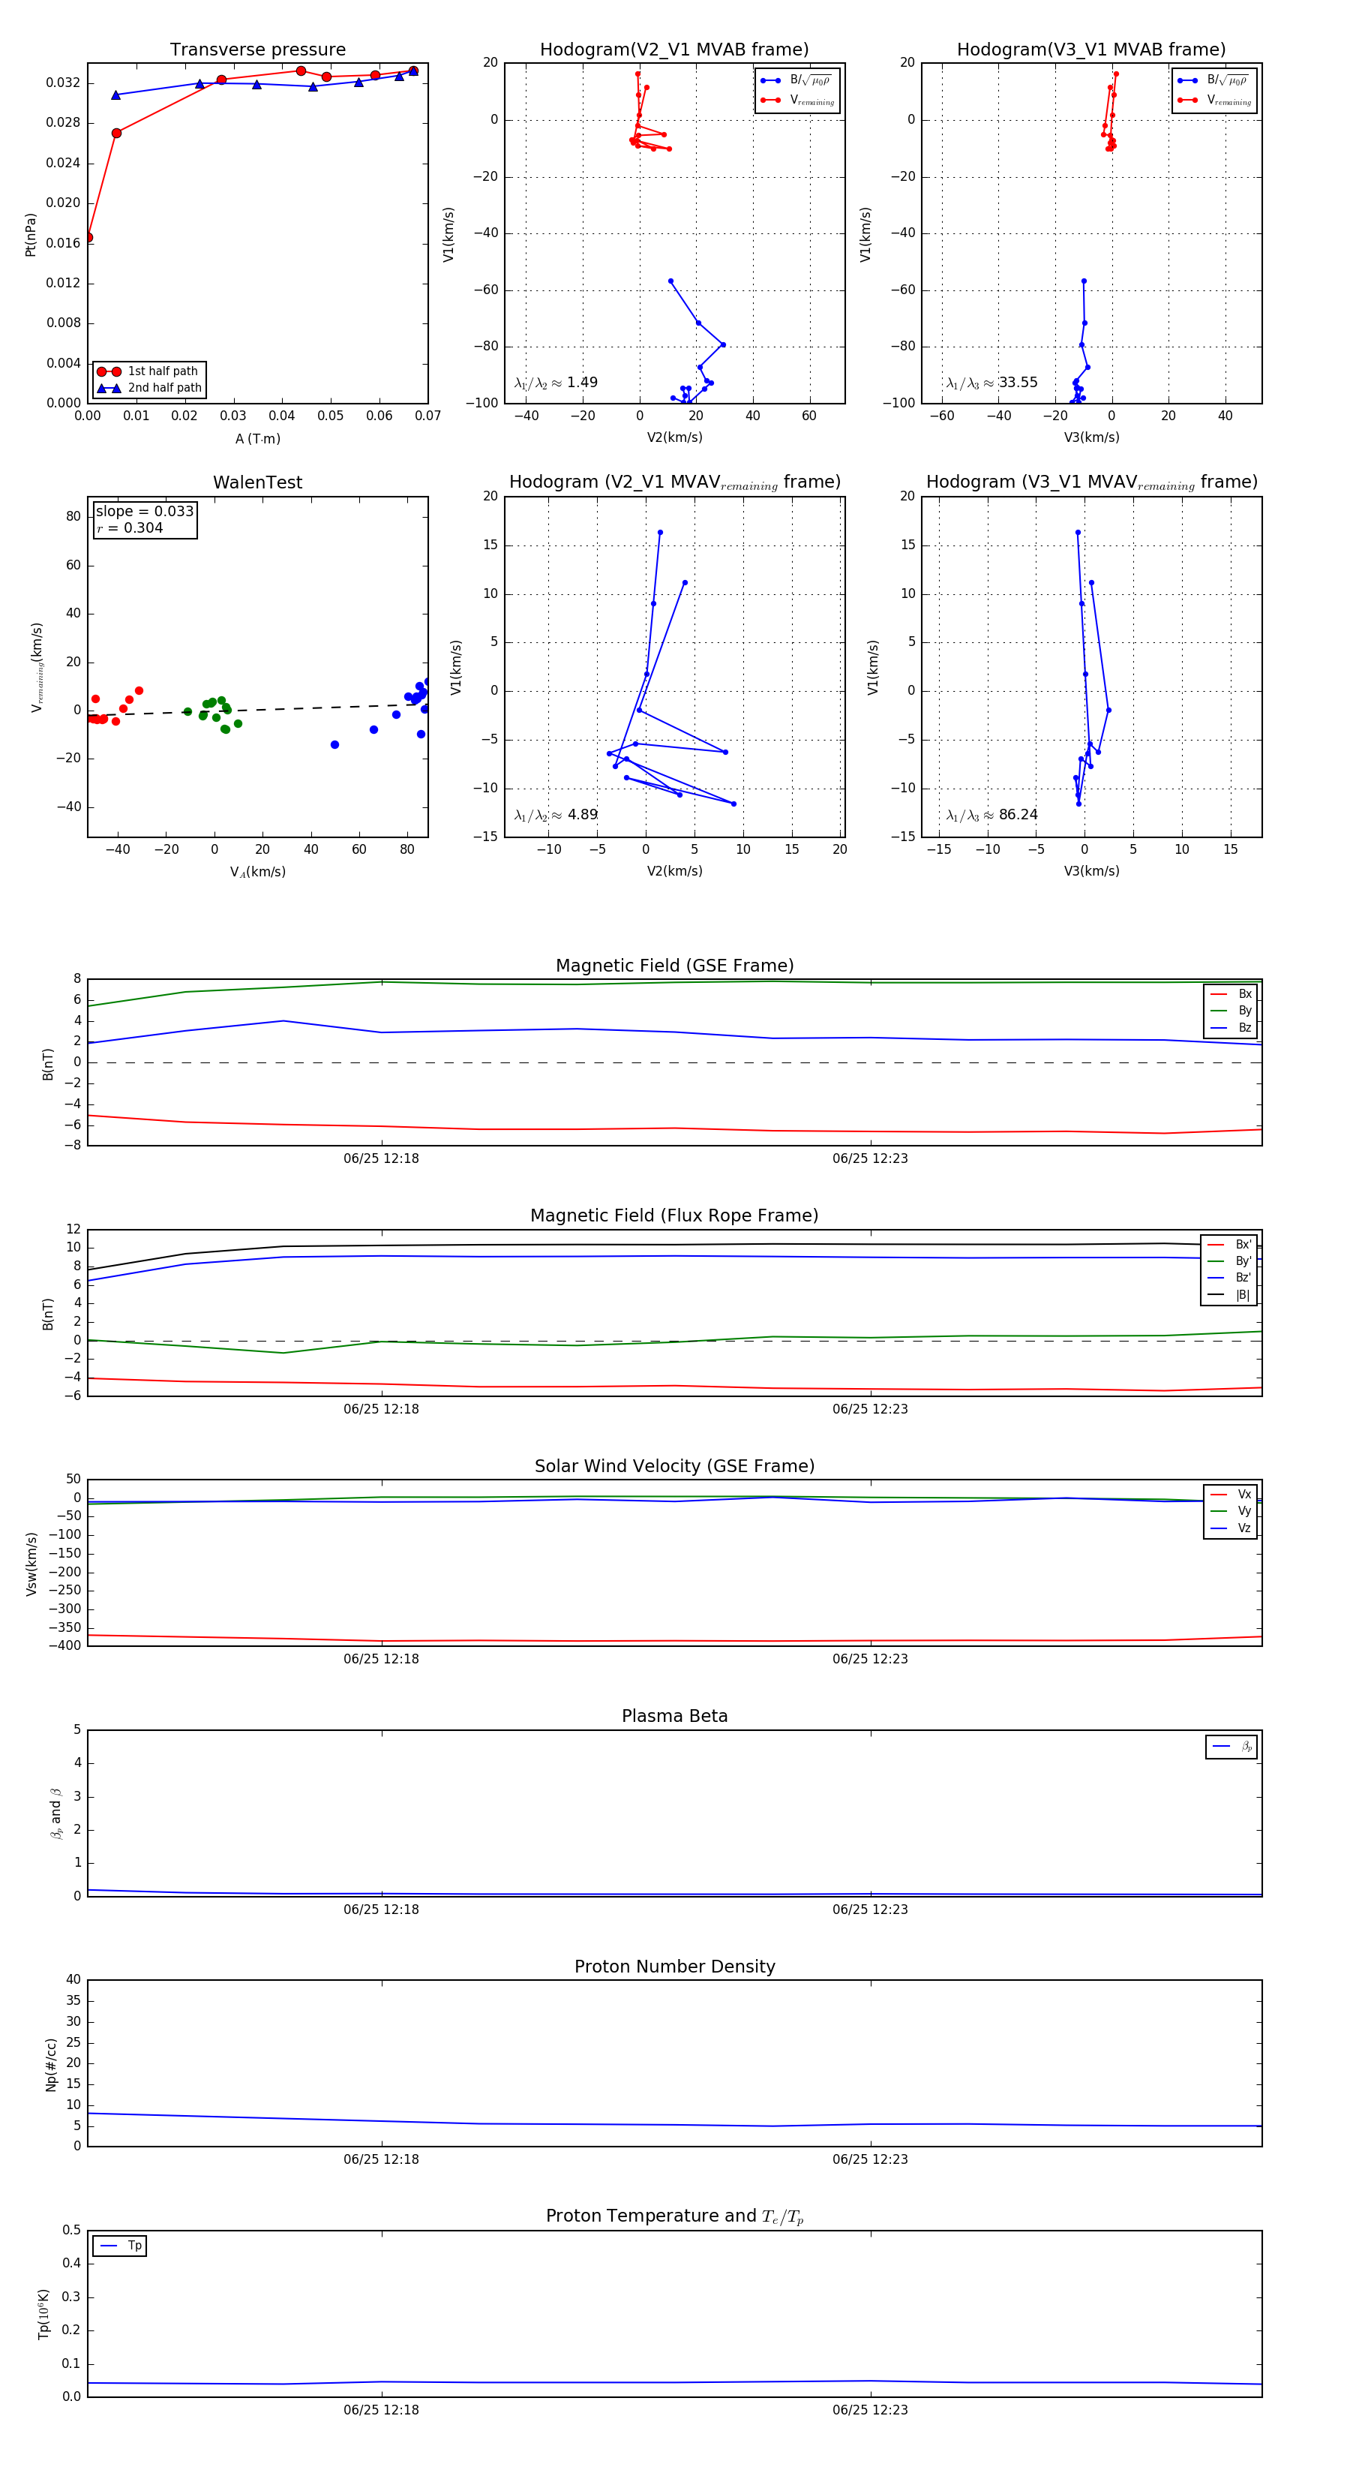Screen dimensions: 1350x2476
Task: Select the "Hodogram (V2_V1 MVAV remaining frame)" title
Action: 674,482
